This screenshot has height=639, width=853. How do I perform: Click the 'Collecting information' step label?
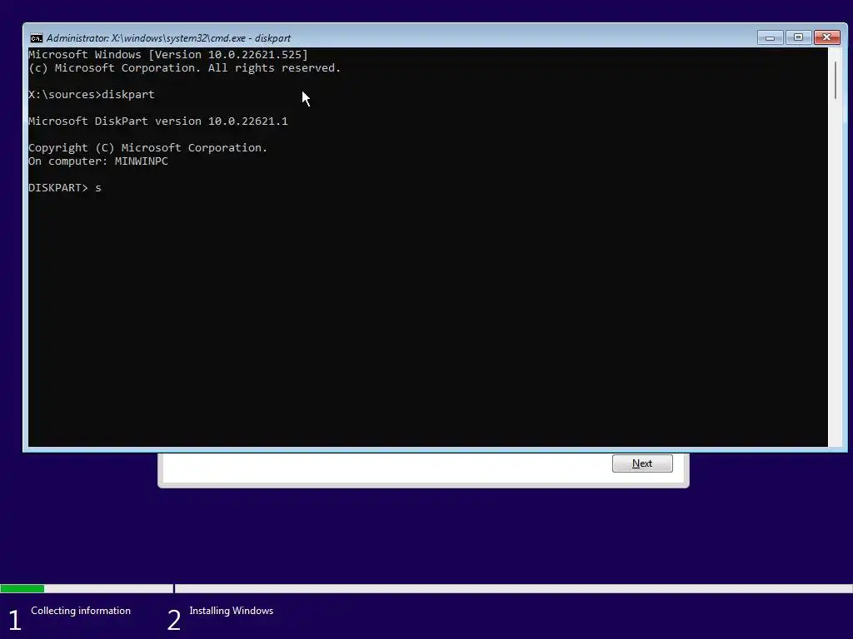point(81,611)
